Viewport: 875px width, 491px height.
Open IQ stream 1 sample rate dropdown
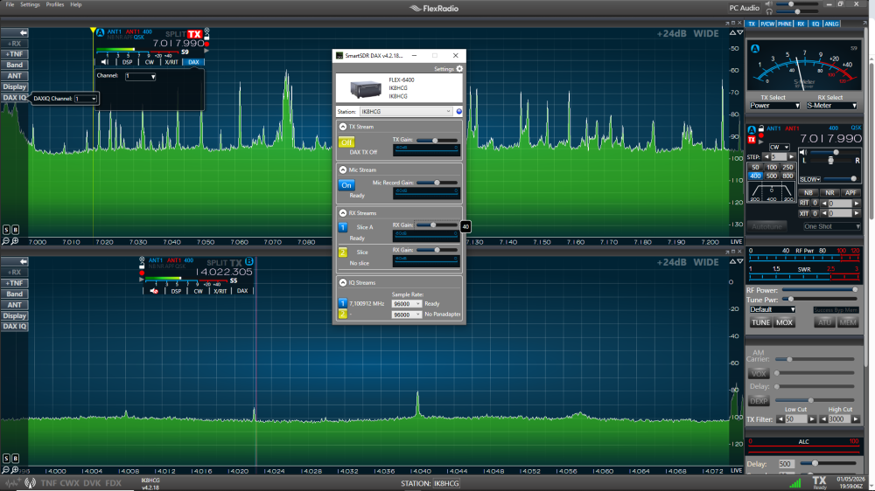(x=406, y=304)
